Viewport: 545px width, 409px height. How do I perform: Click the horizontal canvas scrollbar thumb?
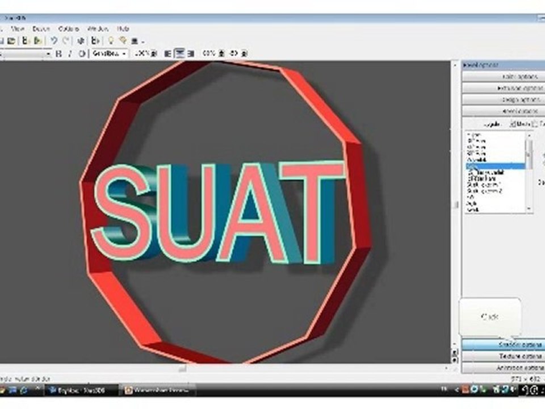click(x=182, y=368)
